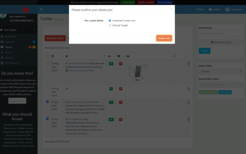Viewport: 246px width, 154px height.
Task: Click the blue Search button
Action: point(204,51)
